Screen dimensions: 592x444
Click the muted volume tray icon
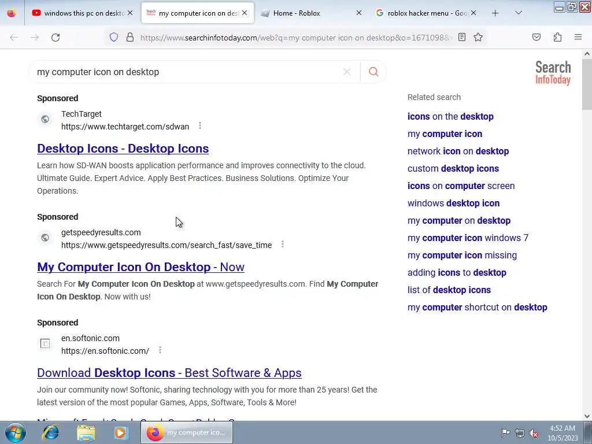point(533,433)
